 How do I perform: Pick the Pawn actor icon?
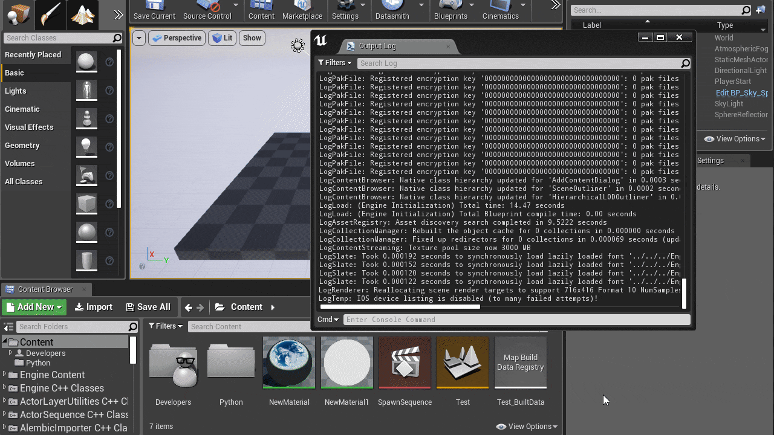coord(86,118)
